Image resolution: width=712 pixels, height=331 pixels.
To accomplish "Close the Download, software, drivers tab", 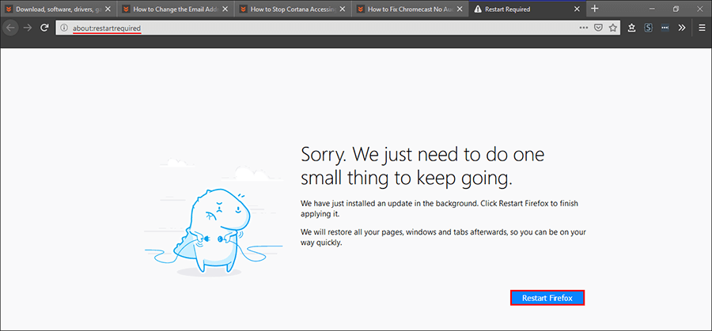I will tap(108, 9).
